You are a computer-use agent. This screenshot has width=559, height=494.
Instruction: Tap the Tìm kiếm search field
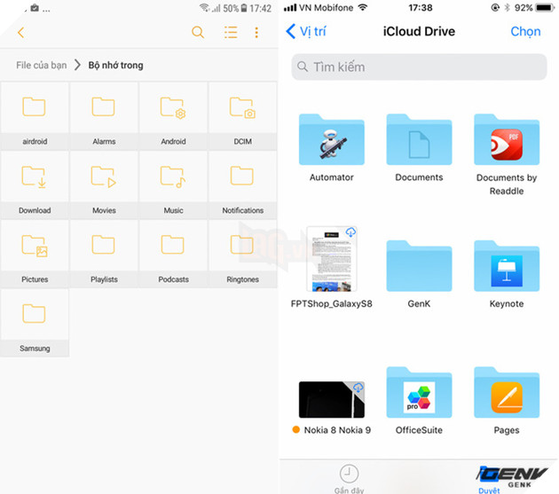(x=419, y=67)
